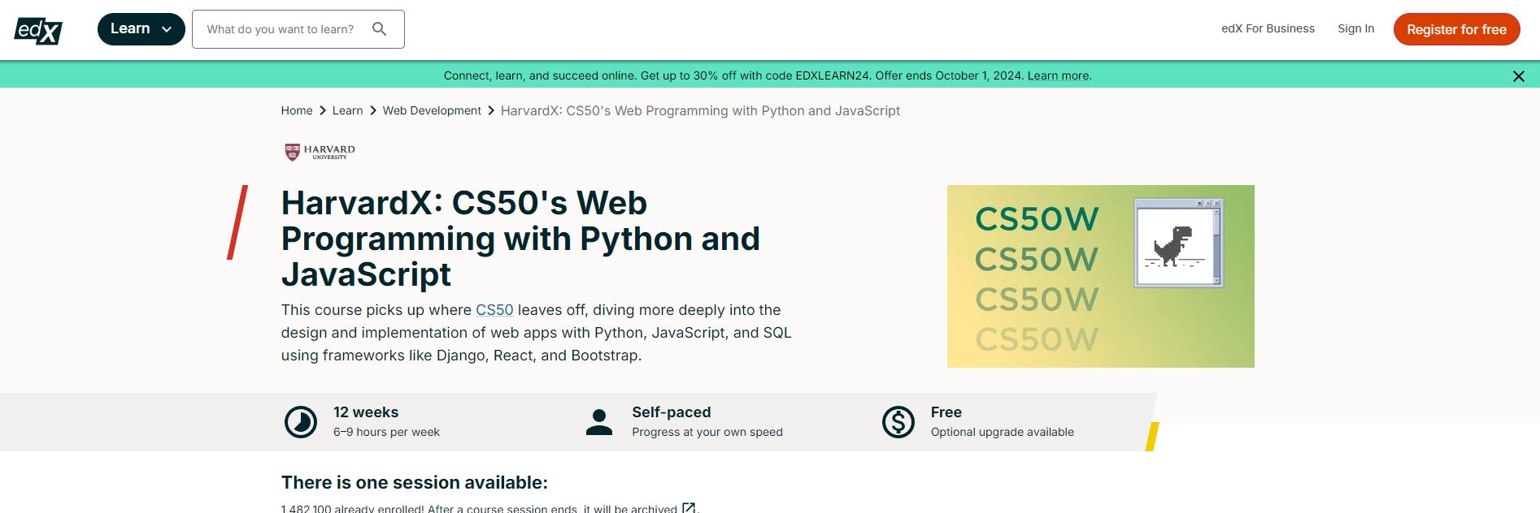The image size is (1540, 513).
Task: Click the Harvard University logo
Action: coord(318,151)
